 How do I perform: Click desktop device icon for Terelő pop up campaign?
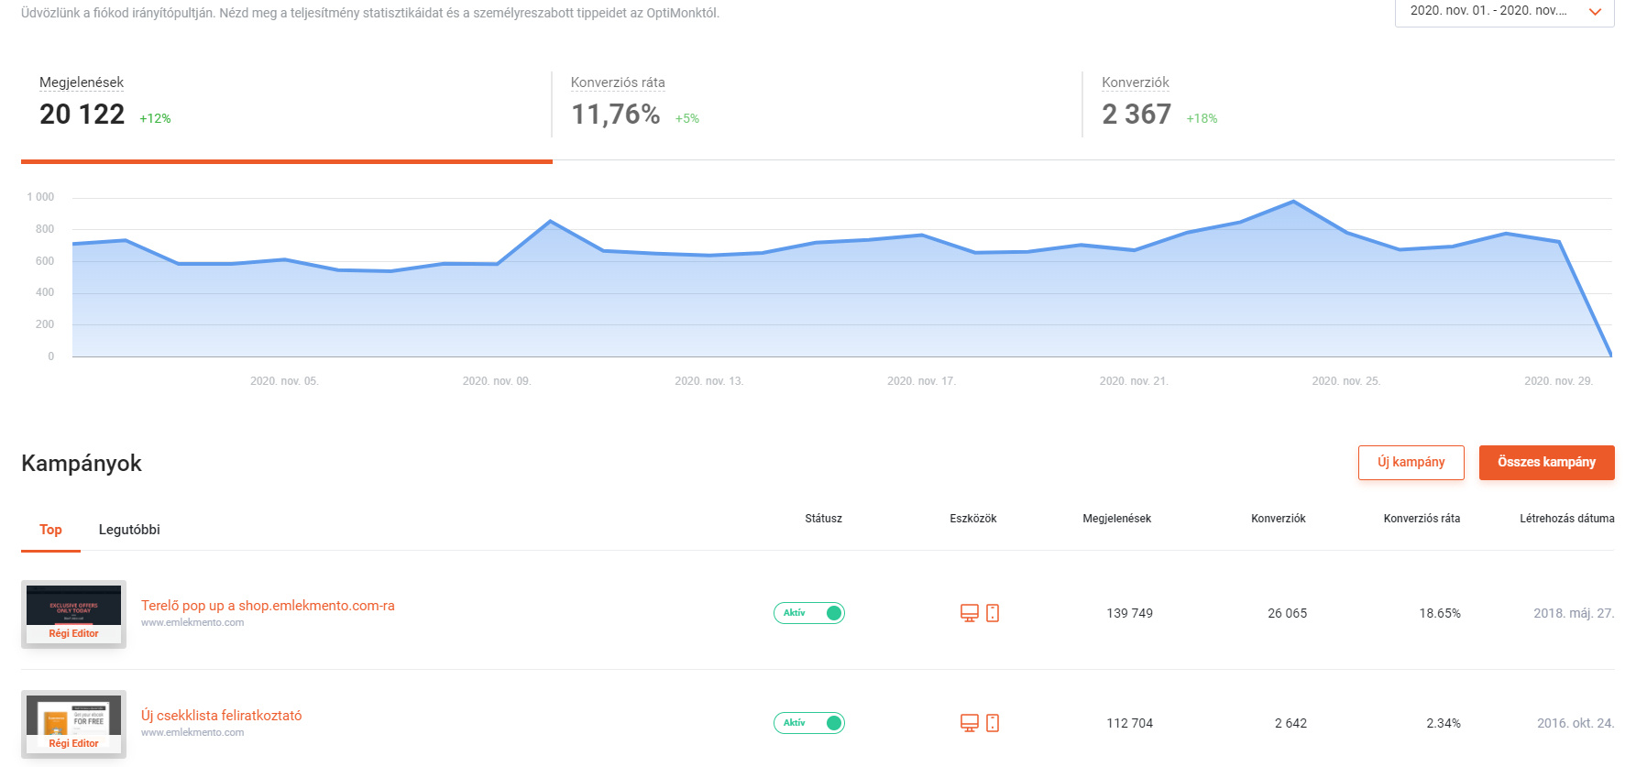(969, 613)
